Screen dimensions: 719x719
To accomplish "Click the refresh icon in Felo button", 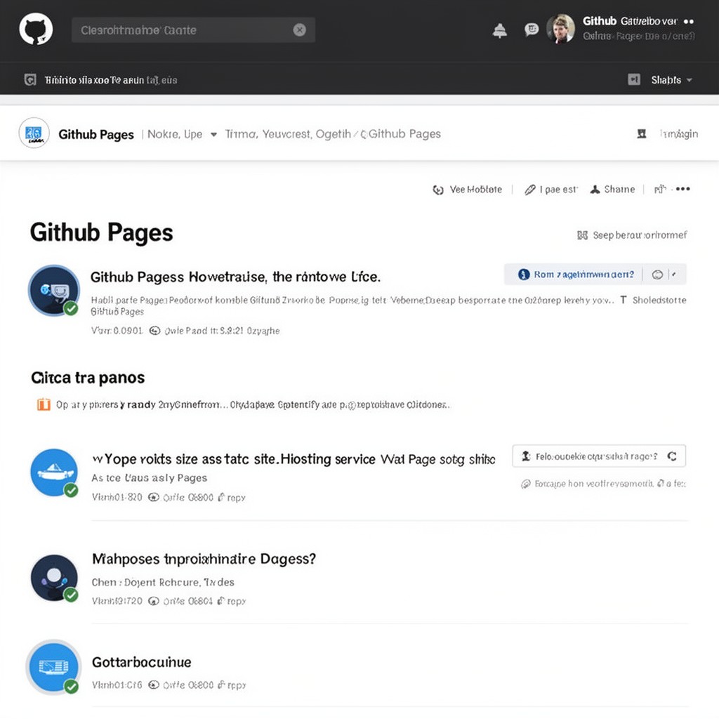I will pyautogui.click(x=672, y=456).
